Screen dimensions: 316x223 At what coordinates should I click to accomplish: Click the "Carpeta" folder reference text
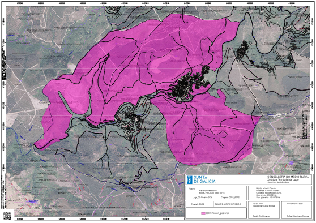(230, 198)
